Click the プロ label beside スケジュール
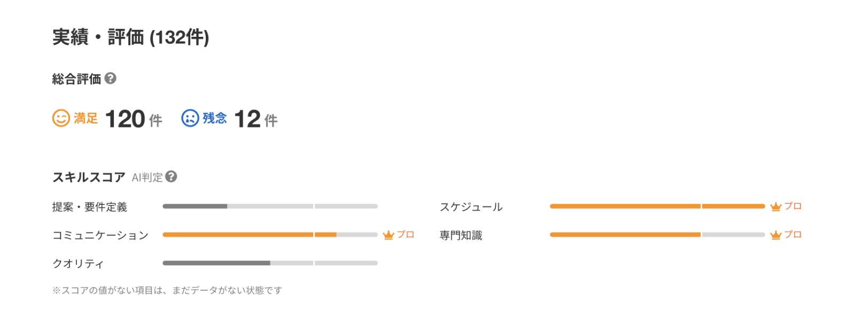 click(793, 206)
